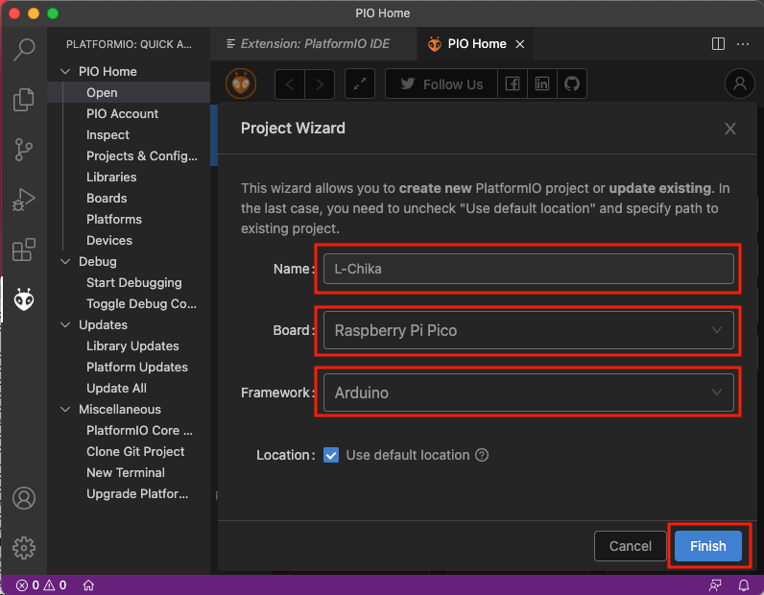Open the Extensions view icon
764x595 pixels.
(24, 250)
